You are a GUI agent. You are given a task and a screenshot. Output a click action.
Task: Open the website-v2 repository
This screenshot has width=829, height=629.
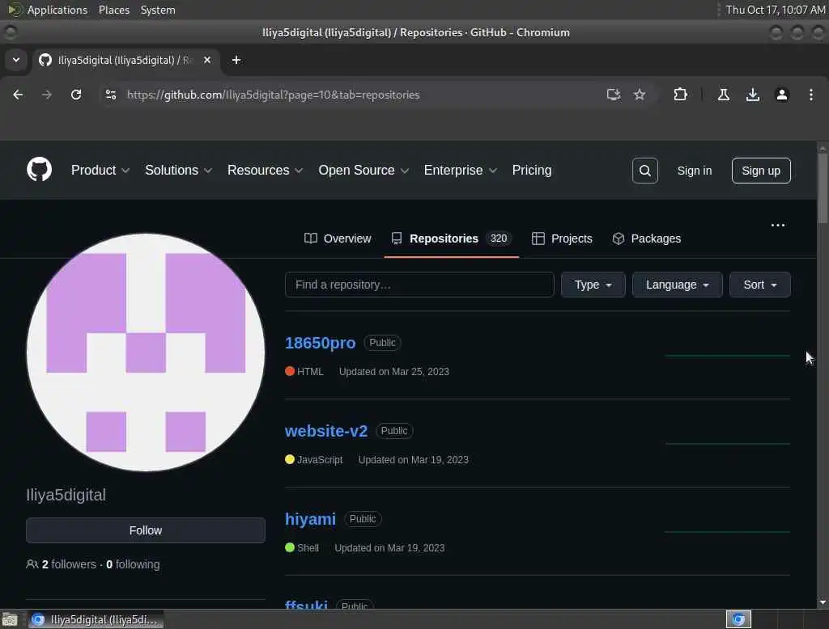click(325, 431)
